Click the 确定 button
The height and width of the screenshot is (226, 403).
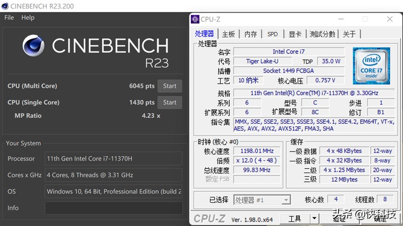coord(380,219)
